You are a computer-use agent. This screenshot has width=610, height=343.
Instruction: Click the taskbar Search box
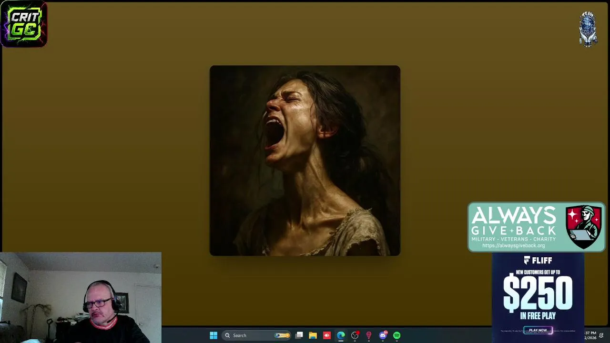point(257,335)
